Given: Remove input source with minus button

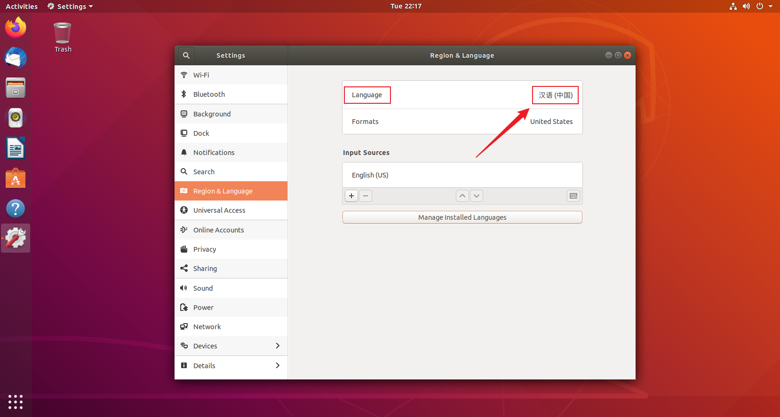Looking at the screenshot, I should pos(366,196).
